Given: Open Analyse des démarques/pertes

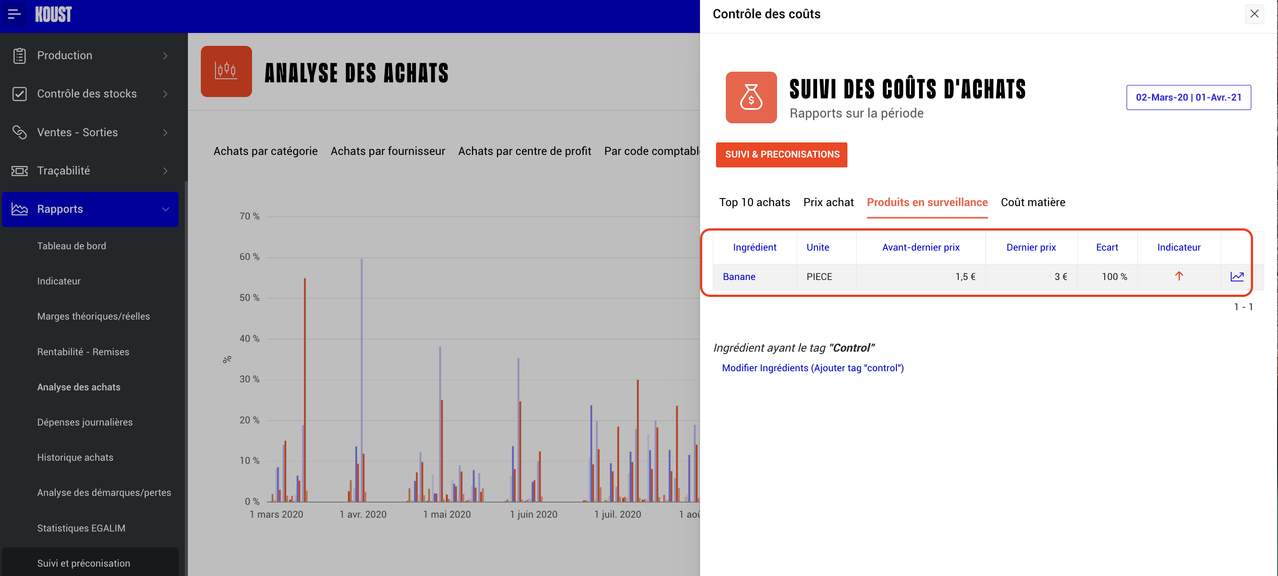Looking at the screenshot, I should click(x=104, y=493).
